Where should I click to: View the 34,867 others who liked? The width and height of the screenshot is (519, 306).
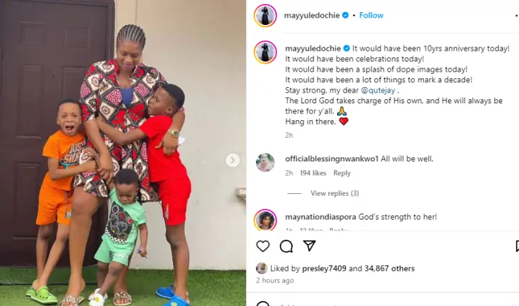389,268
